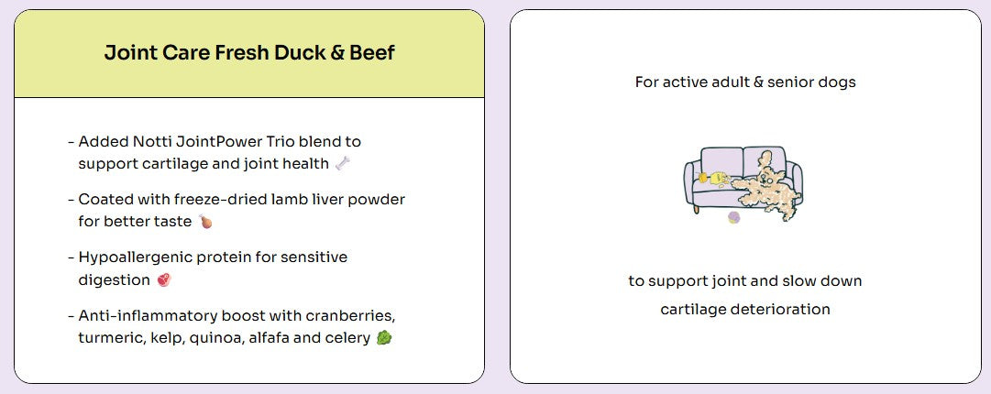Viewport: 991px width, 394px height.
Task: Click the purple ball under the sofa
Action: pyautogui.click(x=733, y=218)
